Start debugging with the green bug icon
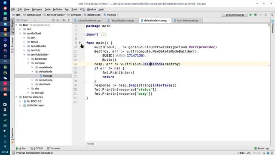The width and height of the screenshot is (275, 155). 256,15
